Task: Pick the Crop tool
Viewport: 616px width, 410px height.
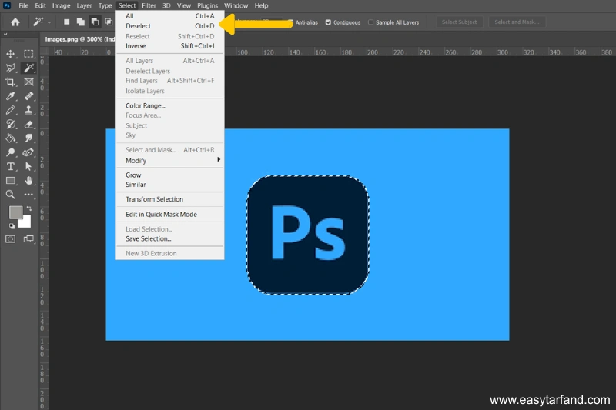Action: click(11, 82)
